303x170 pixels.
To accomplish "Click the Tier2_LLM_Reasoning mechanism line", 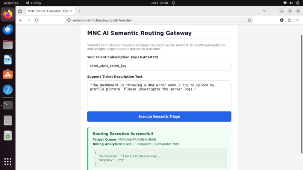I will click(129, 156).
